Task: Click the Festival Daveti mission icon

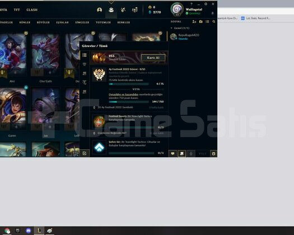Action: pyautogui.click(x=99, y=121)
